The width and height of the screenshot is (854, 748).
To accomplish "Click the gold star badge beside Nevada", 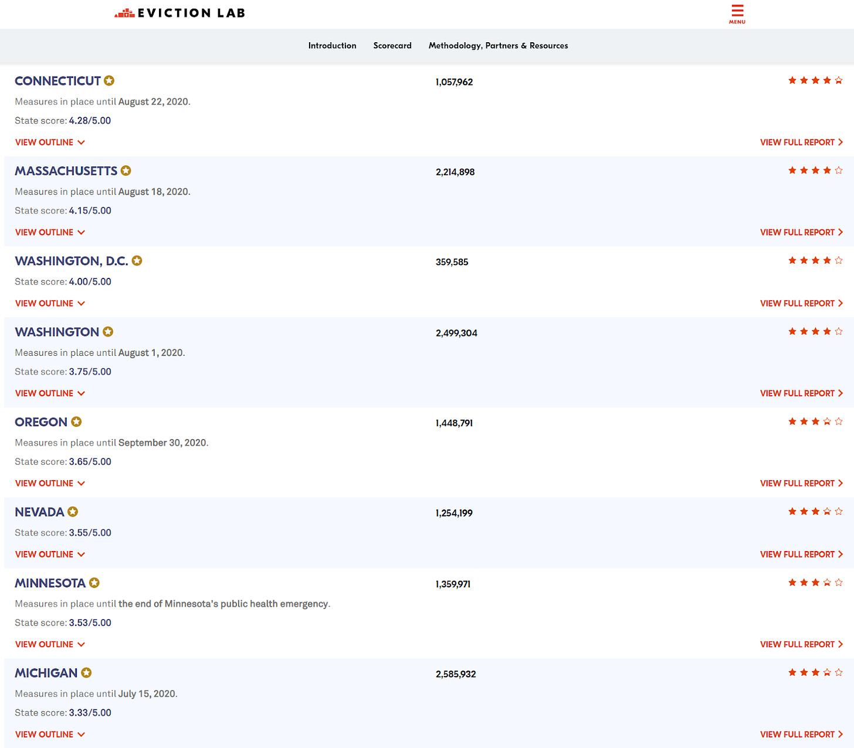I will (73, 512).
